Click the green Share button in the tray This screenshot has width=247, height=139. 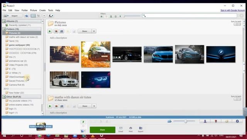click(103, 130)
